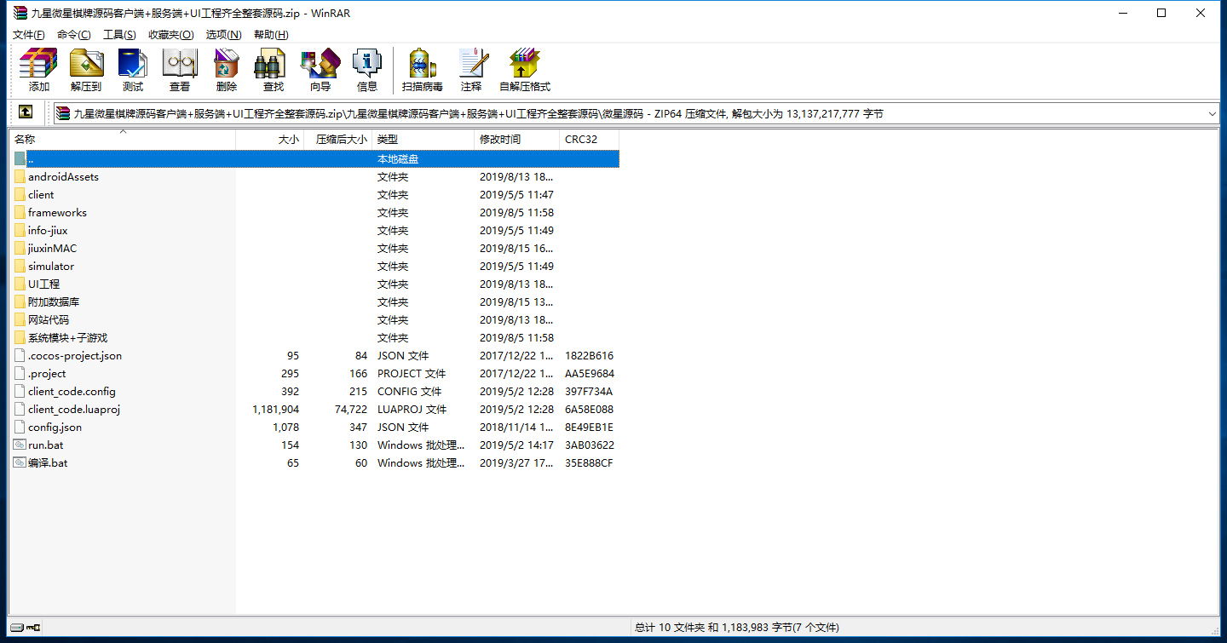
Task: Click the archive icon in address bar
Action: [63, 112]
